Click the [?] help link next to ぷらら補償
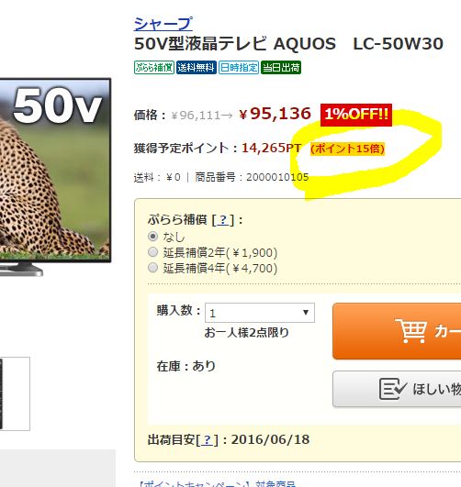This screenshot has width=461, height=487. (x=223, y=220)
